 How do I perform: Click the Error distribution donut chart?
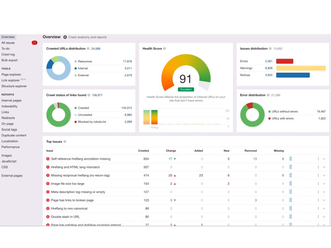point(252,115)
